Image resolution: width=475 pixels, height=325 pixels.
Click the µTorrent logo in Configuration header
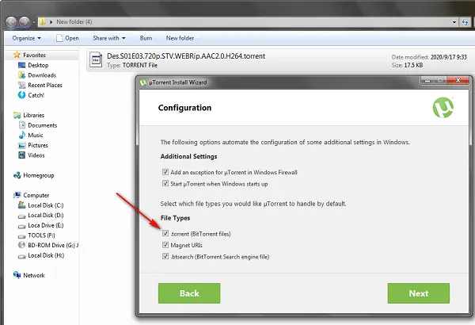(443, 108)
